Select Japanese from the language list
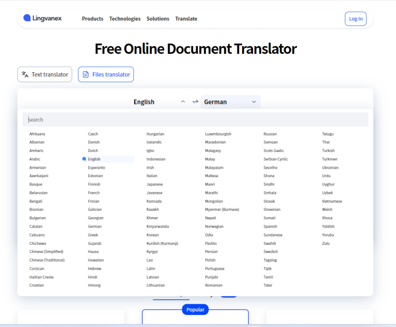 [154, 185]
